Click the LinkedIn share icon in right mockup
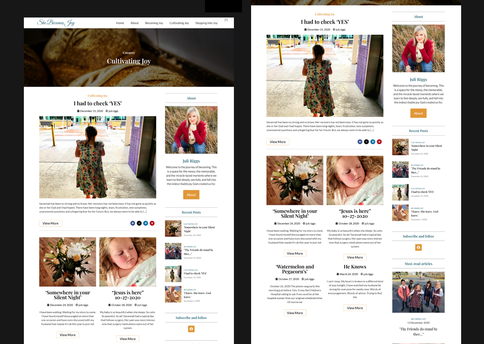The image size is (484, 344). (x=373, y=142)
